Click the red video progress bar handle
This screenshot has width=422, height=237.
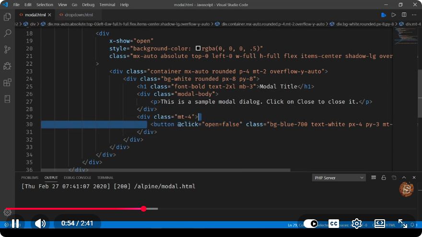click(x=144, y=209)
